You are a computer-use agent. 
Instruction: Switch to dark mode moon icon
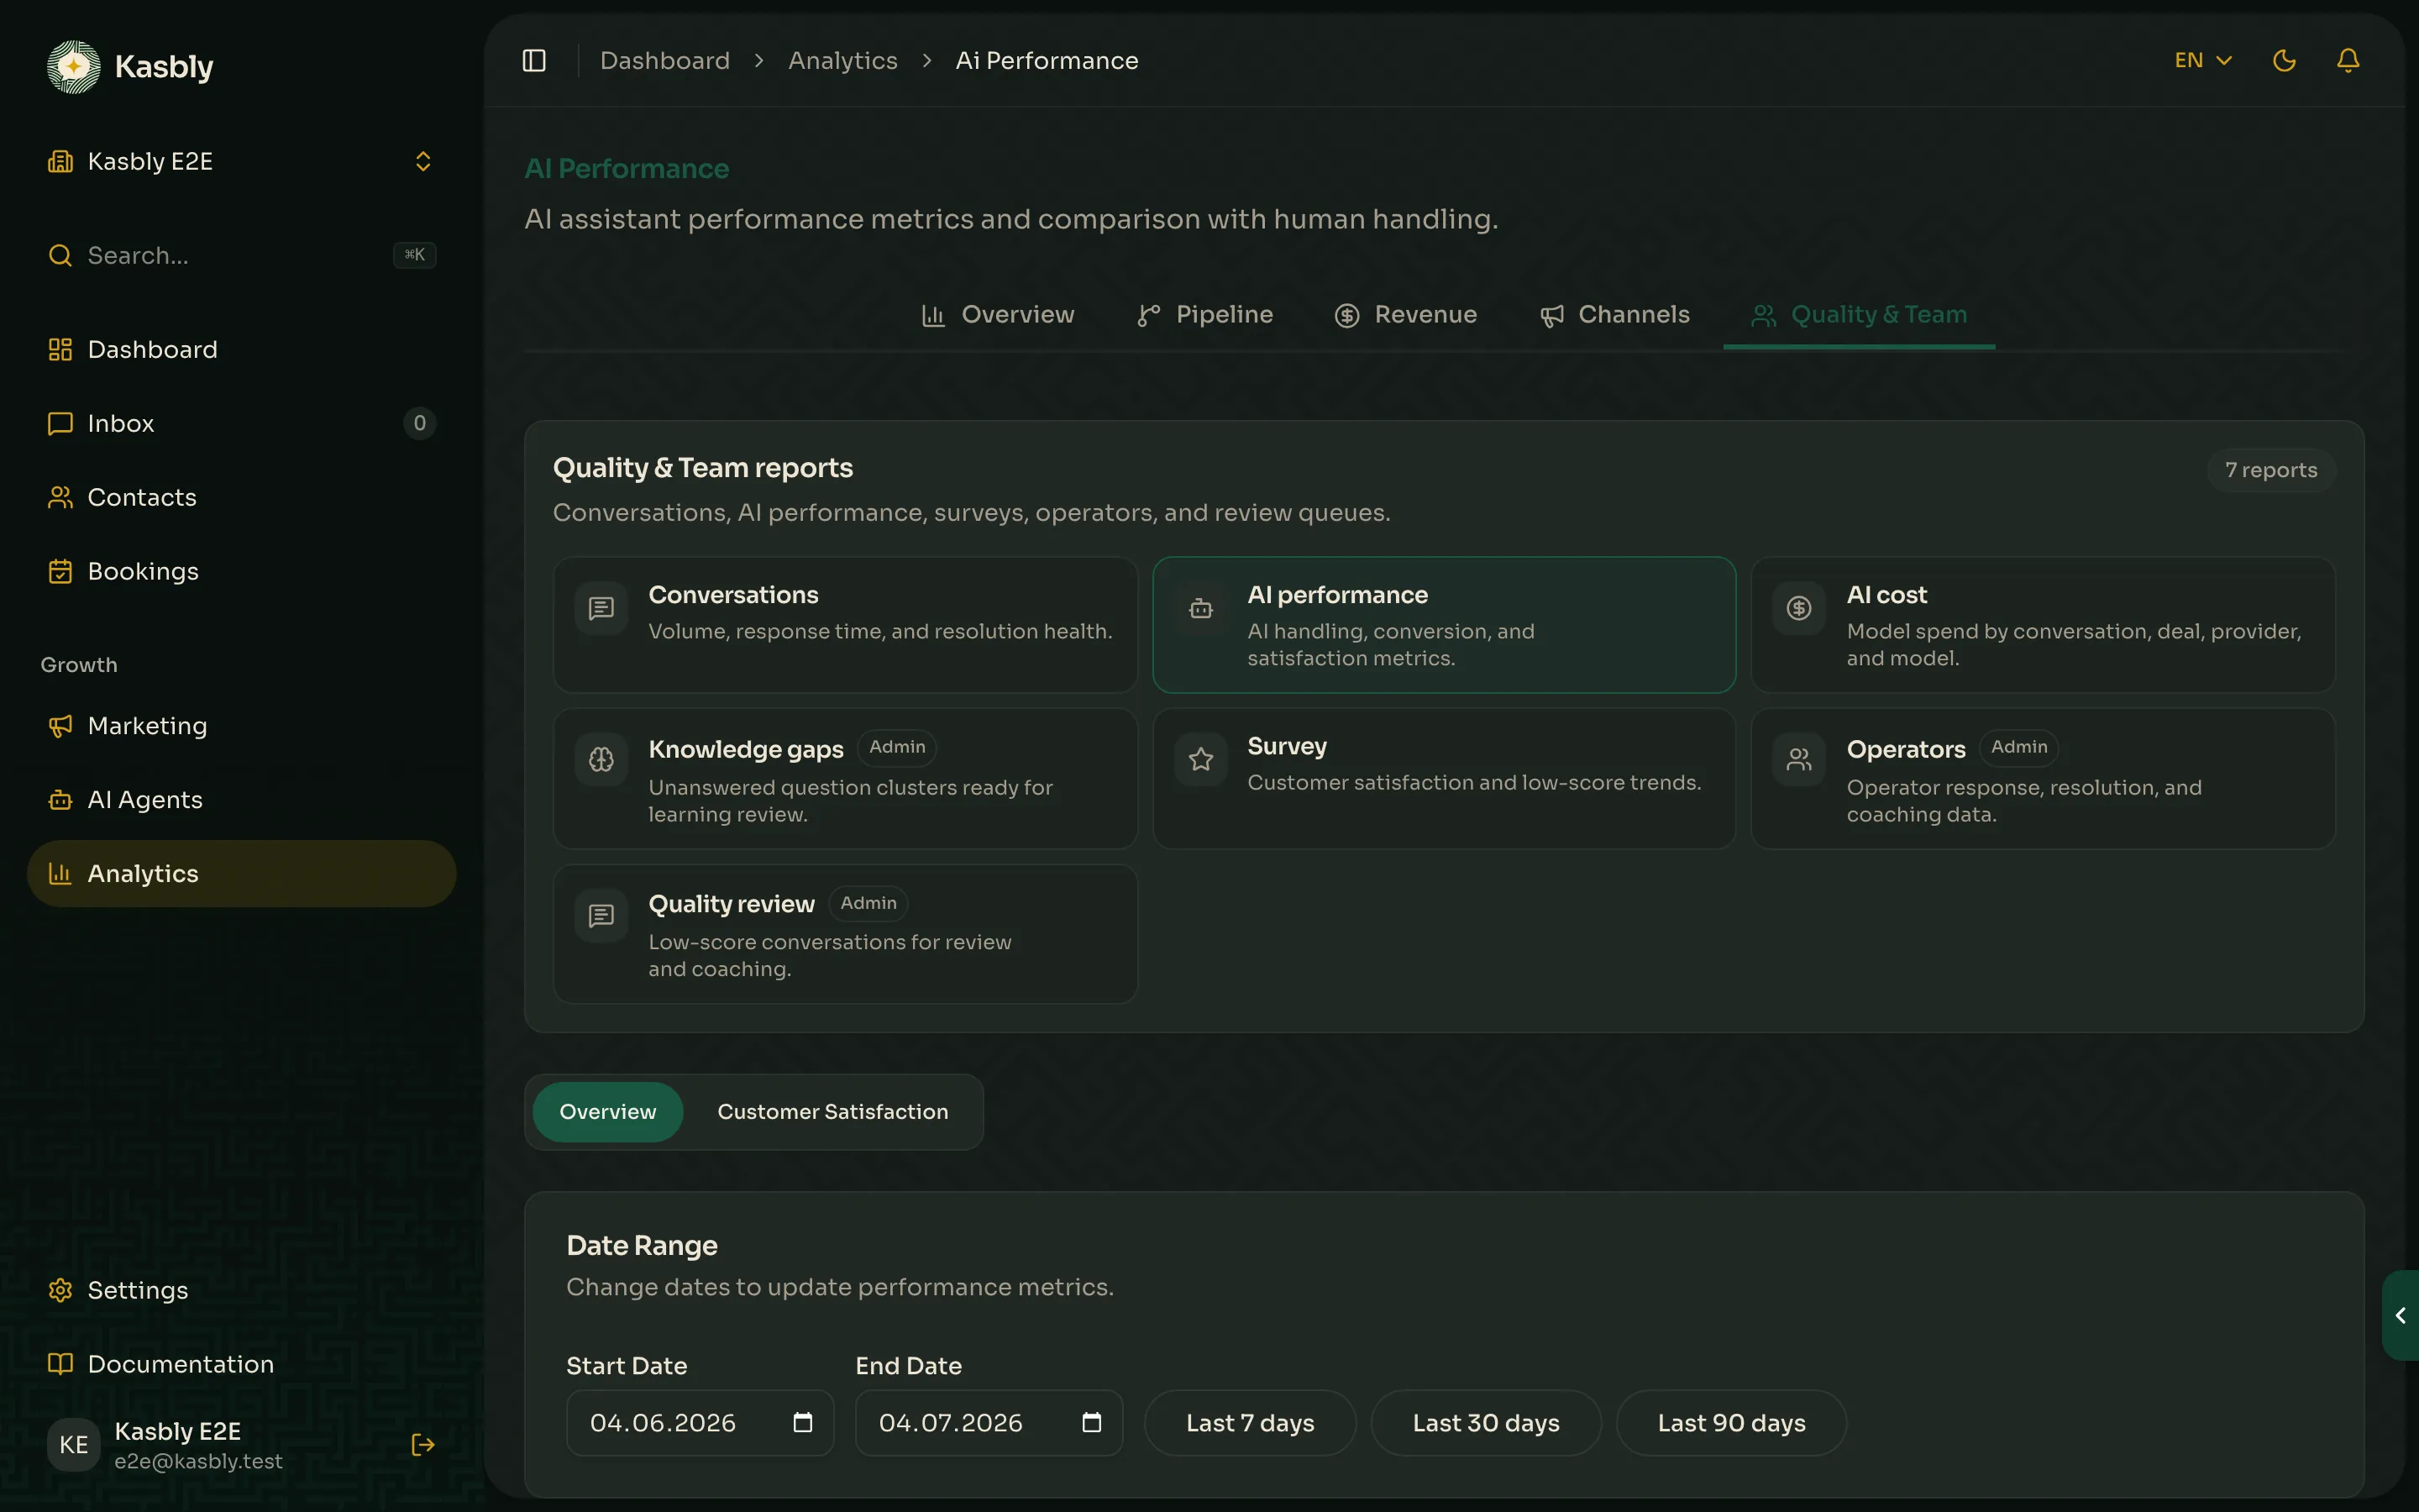pos(2284,61)
